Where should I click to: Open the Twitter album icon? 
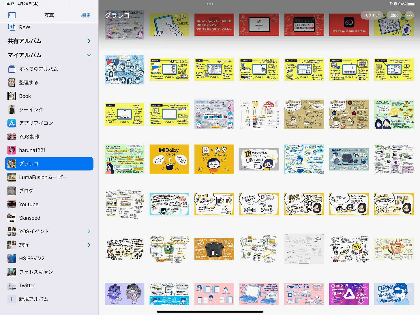click(x=12, y=286)
